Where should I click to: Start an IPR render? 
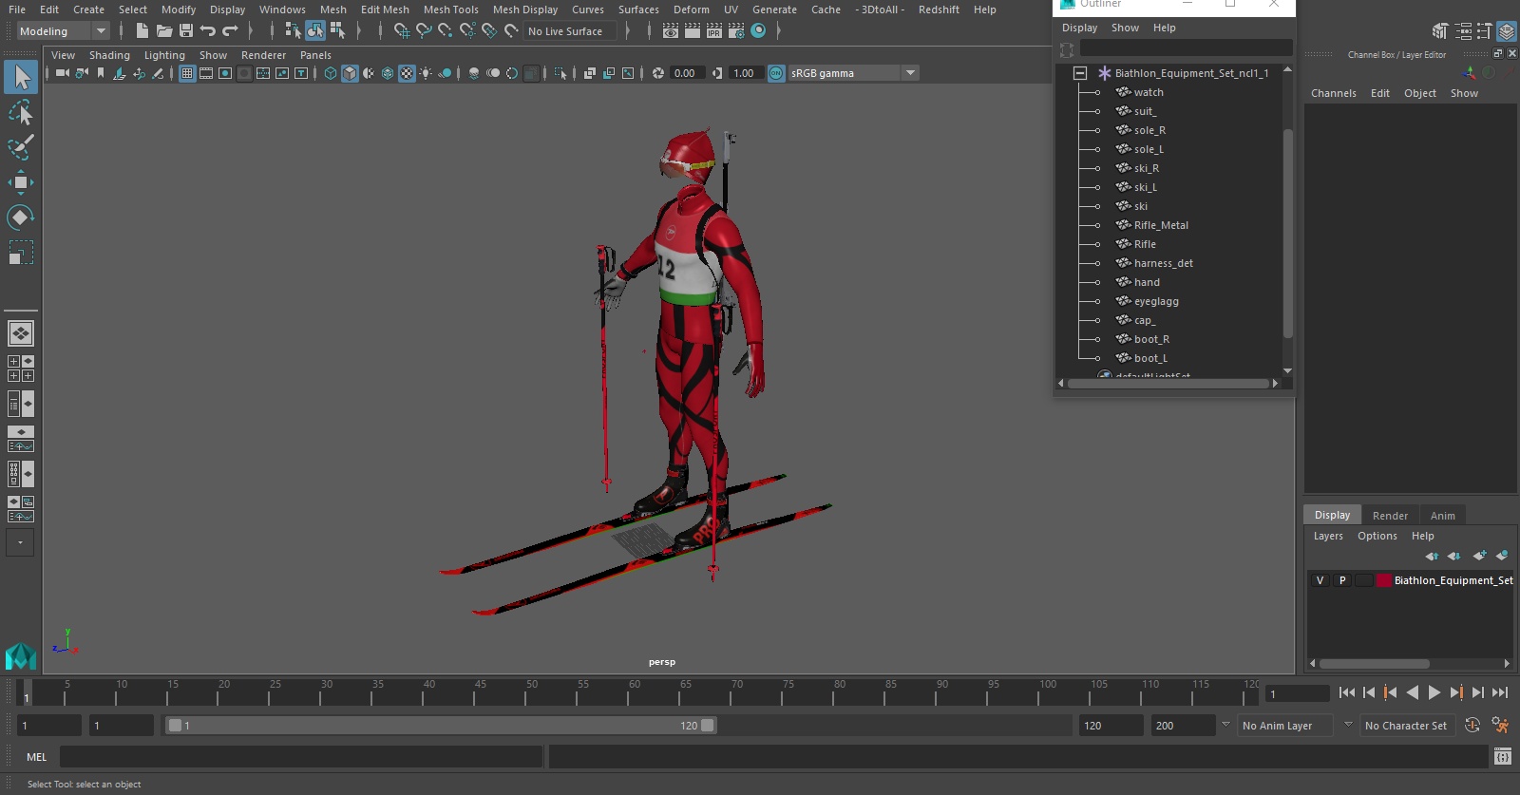pyautogui.click(x=714, y=31)
